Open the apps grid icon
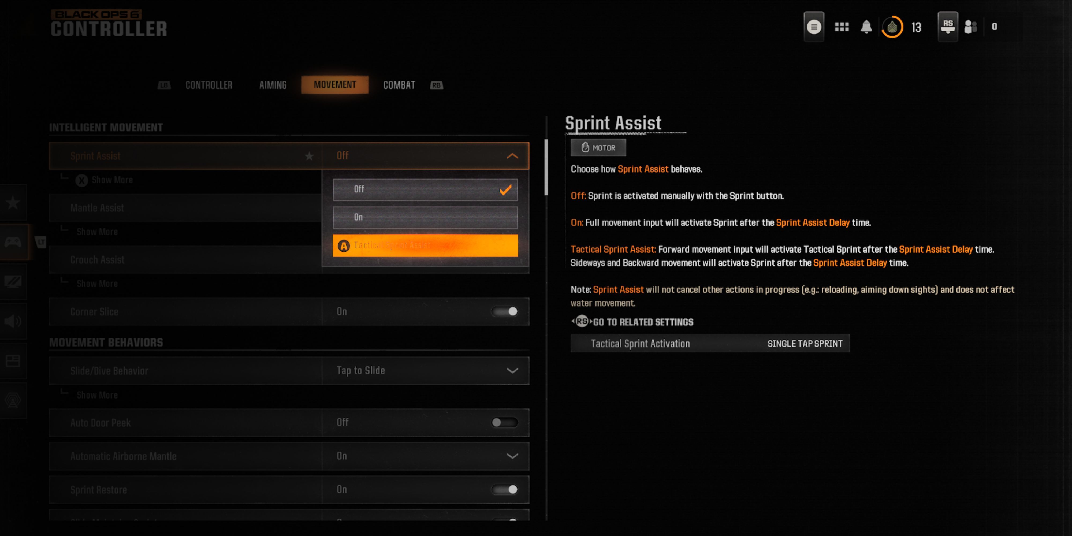The image size is (1072, 536). 842,27
